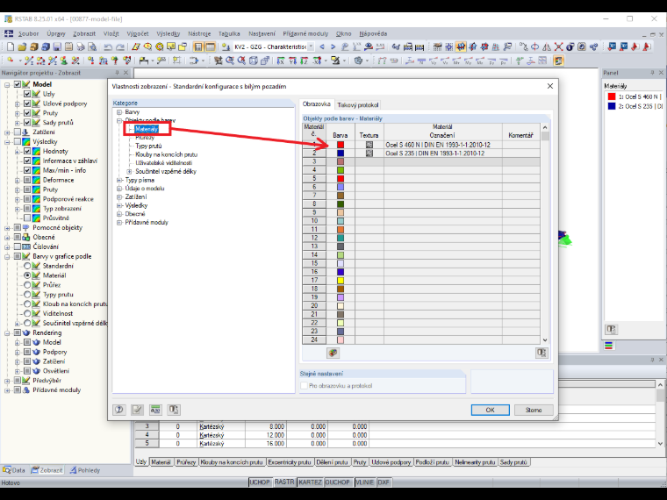Click the OK button in dialog
This screenshot has height=500, width=667.
[490, 410]
